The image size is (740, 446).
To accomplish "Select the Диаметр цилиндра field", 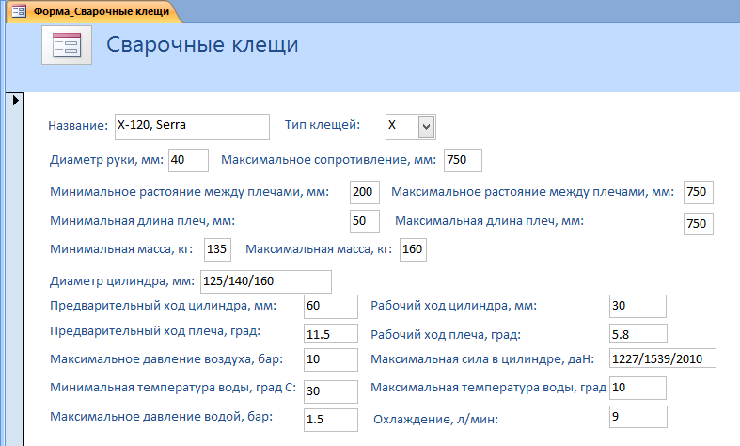I will 265,281.
